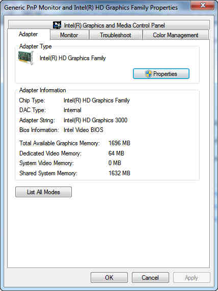Viewport: 218px width, 291px height.
Task: Select the Adapter tab
Action: tap(29, 34)
